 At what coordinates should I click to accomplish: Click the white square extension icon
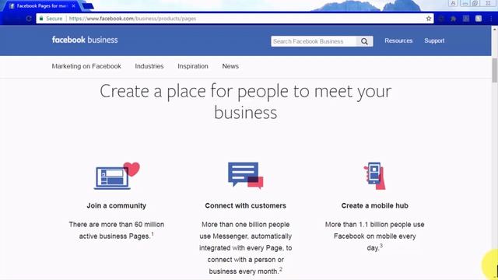(x=479, y=19)
